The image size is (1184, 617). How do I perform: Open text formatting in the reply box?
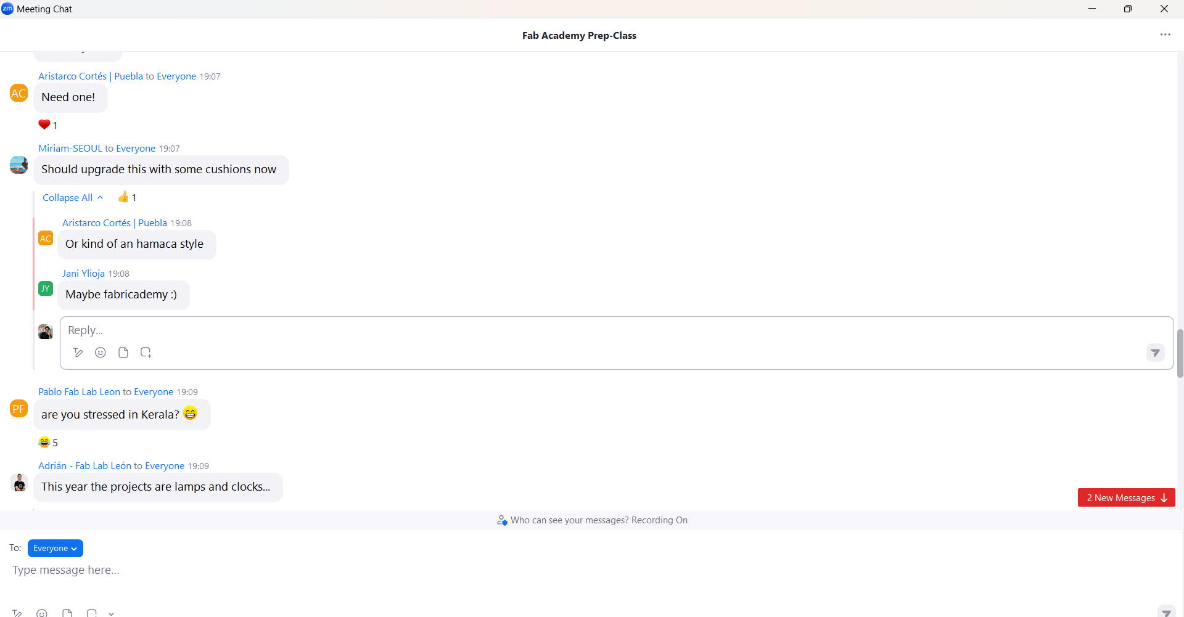(78, 353)
